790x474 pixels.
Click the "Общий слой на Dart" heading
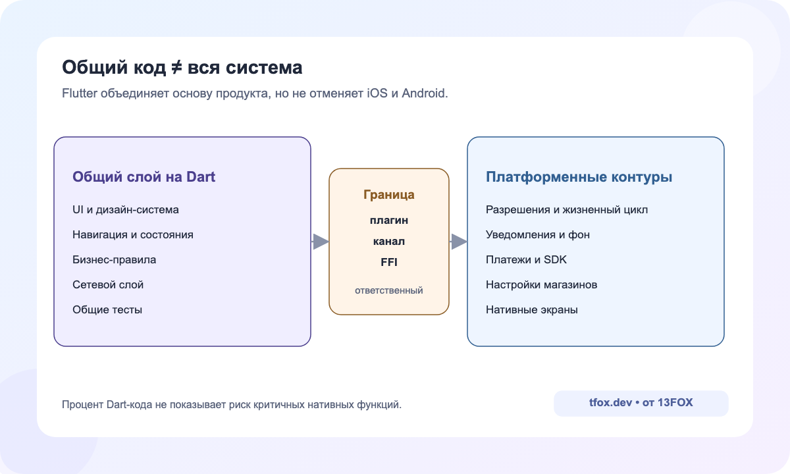click(x=144, y=176)
